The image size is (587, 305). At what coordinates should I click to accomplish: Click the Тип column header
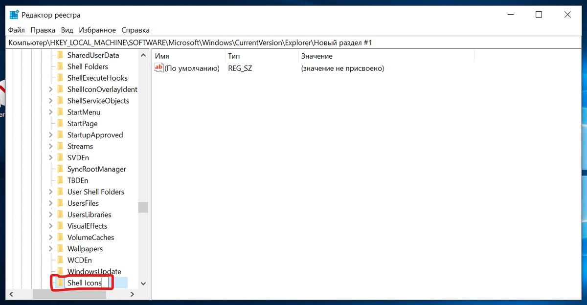[262, 56]
